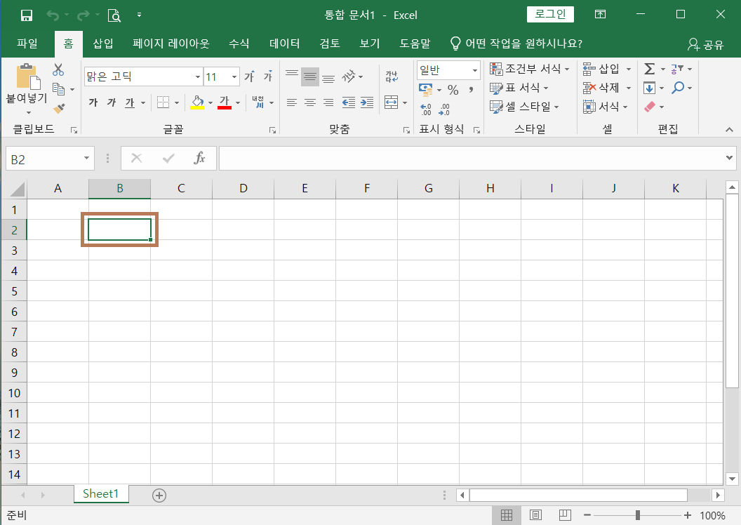Add a new sheet with plus icon

pyautogui.click(x=159, y=496)
